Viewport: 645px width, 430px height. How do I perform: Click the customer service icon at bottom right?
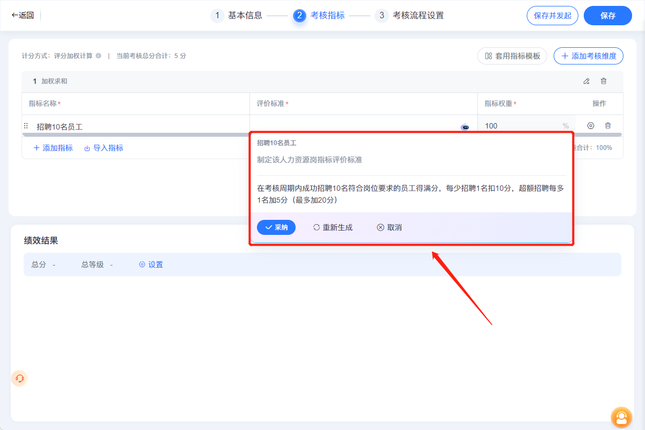pyautogui.click(x=621, y=418)
